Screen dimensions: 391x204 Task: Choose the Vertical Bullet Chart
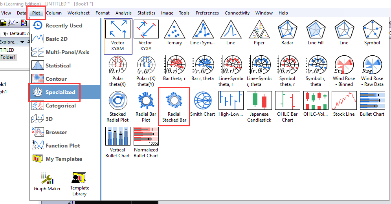pos(118,143)
